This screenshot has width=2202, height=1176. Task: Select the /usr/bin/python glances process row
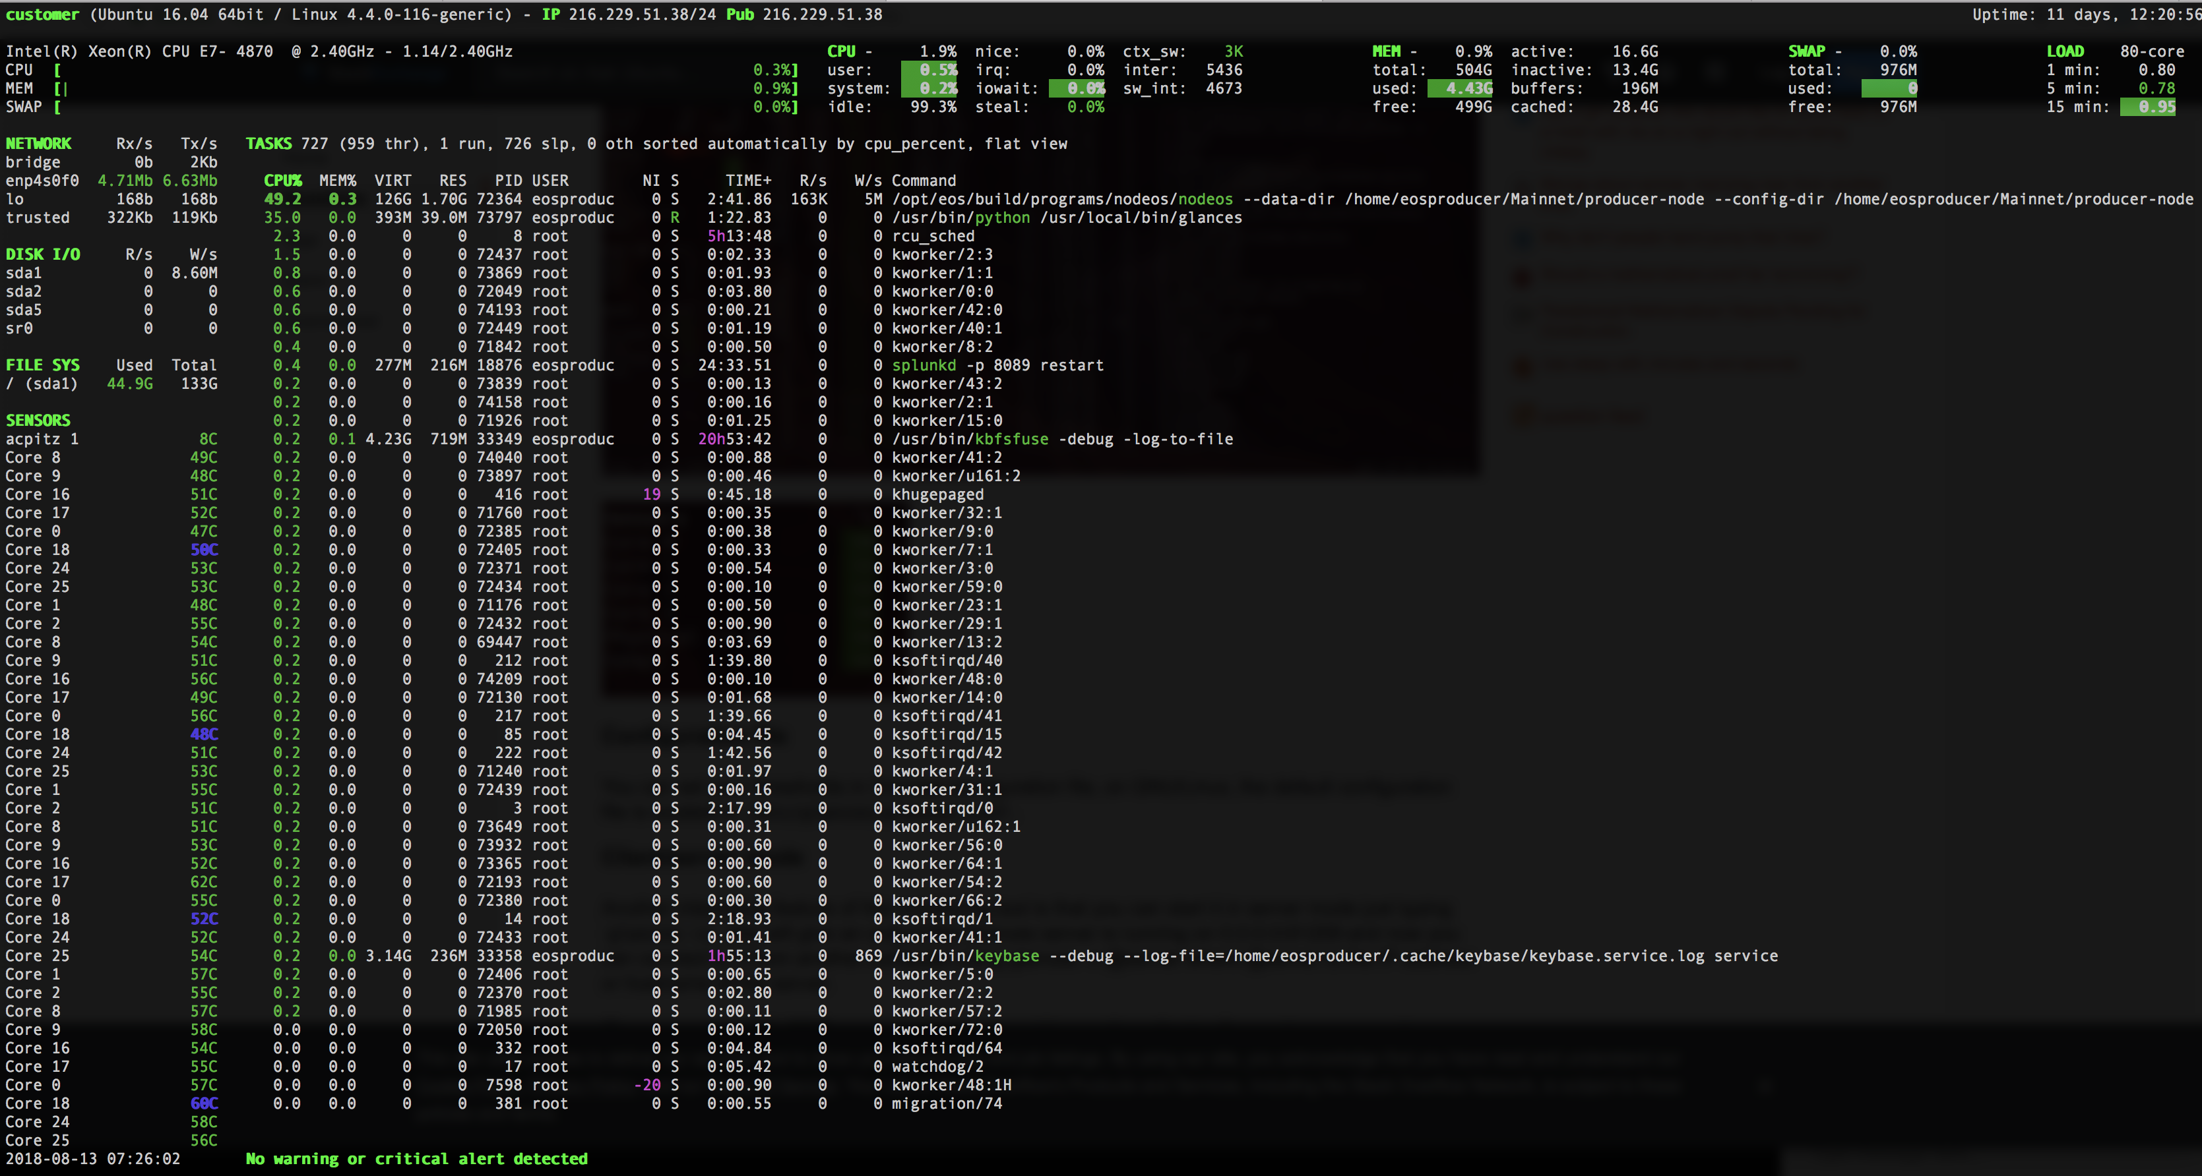coord(753,218)
